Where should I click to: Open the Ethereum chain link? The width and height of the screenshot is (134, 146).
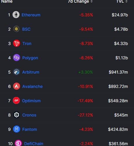click(x=31, y=15)
